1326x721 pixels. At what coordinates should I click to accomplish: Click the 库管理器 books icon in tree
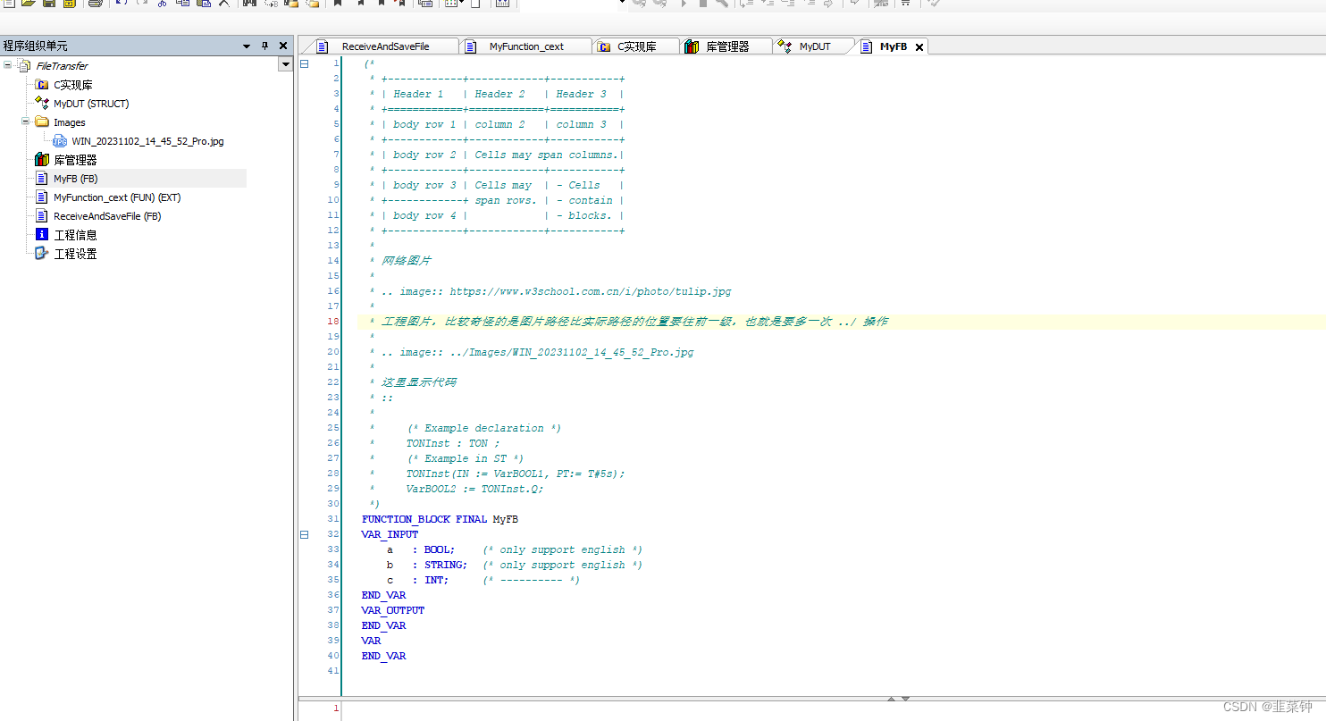point(41,160)
